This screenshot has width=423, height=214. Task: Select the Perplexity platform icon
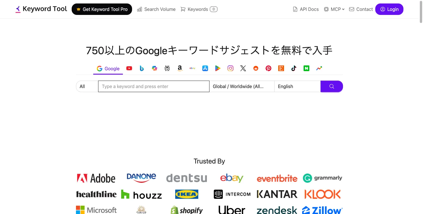pos(167,68)
